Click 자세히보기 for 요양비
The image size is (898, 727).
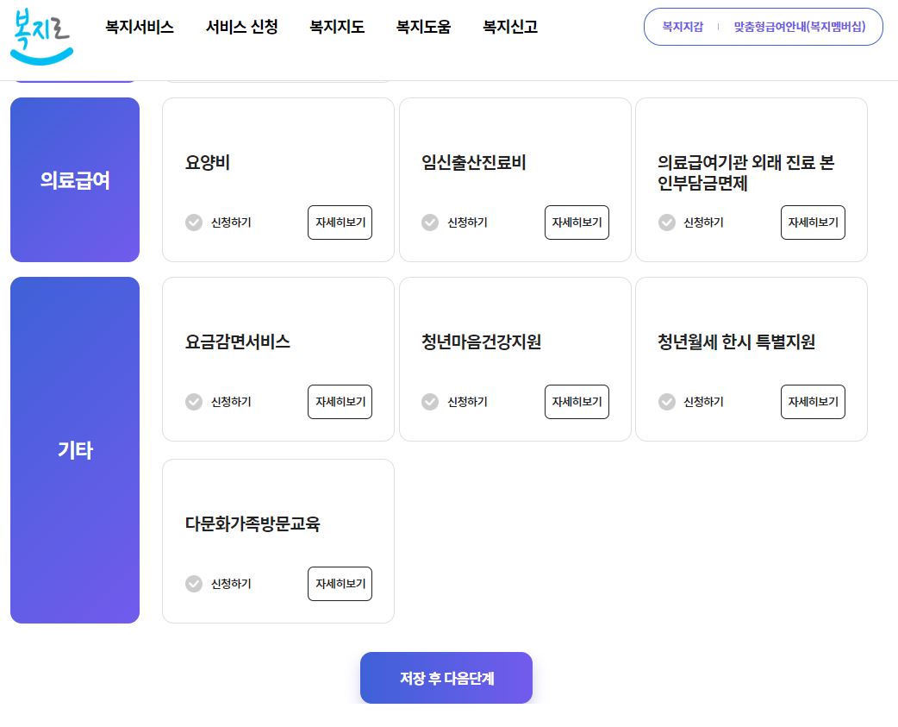tap(340, 222)
